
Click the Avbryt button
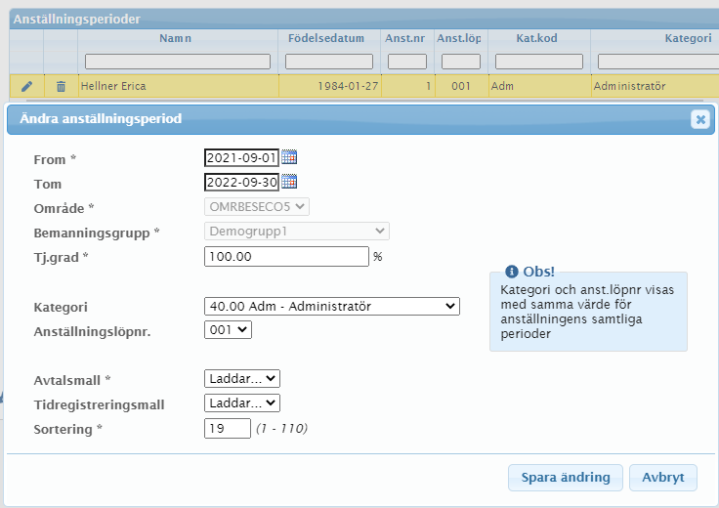pyautogui.click(x=662, y=477)
